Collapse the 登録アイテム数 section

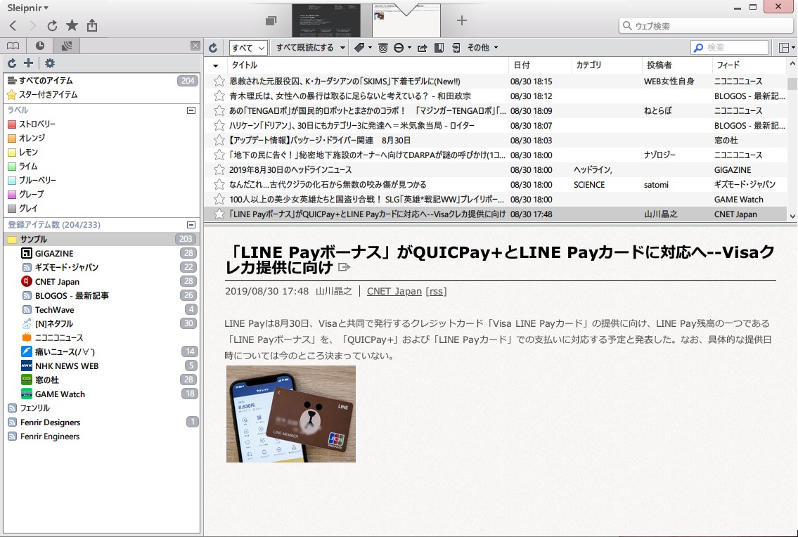pyautogui.click(x=191, y=225)
